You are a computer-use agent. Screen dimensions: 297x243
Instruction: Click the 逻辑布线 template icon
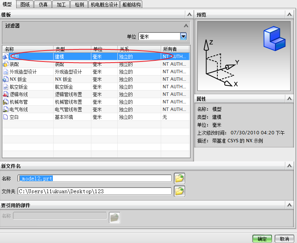point(6,94)
